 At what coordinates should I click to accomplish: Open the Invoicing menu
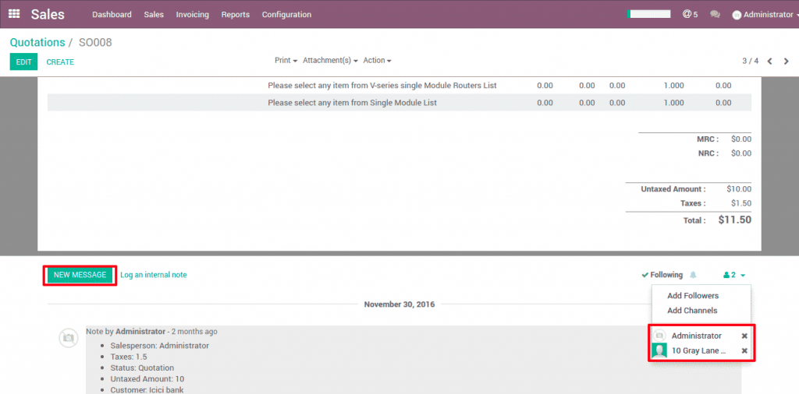pos(192,15)
